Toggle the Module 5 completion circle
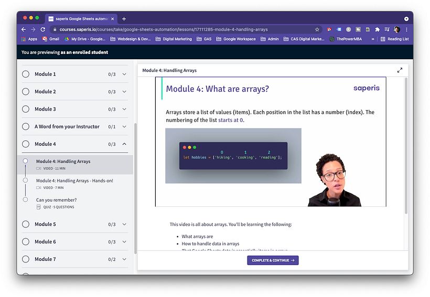The width and height of the screenshot is (430, 297). [26, 224]
